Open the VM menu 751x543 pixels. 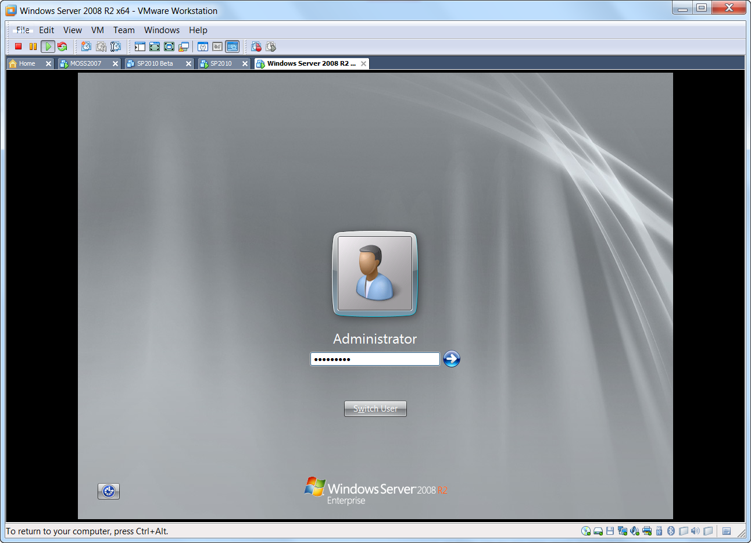click(98, 30)
